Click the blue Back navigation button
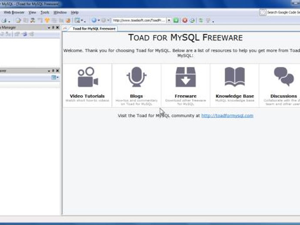The height and width of the screenshot is (225, 300). [94, 20]
